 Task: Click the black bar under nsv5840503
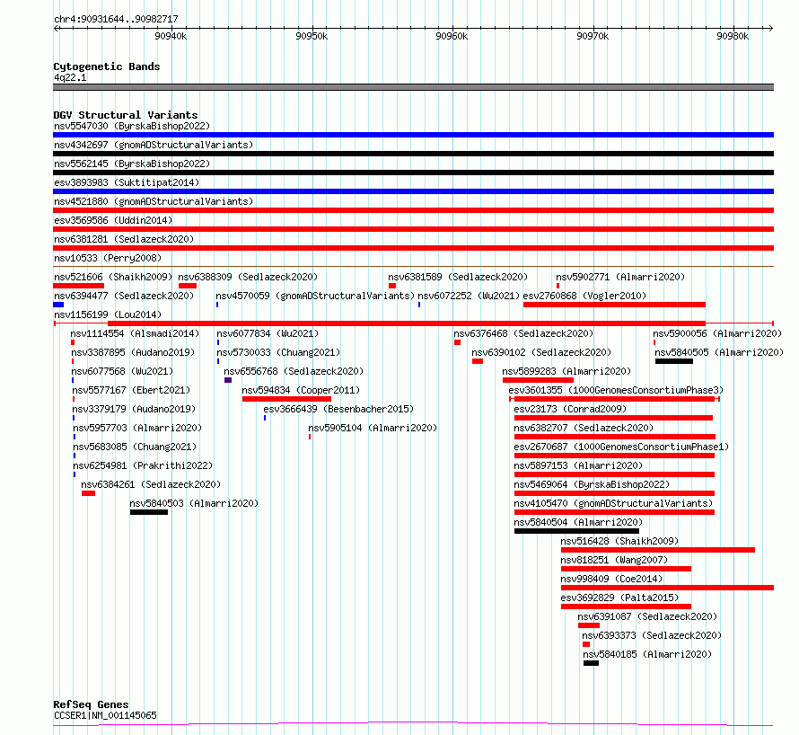pos(149,512)
